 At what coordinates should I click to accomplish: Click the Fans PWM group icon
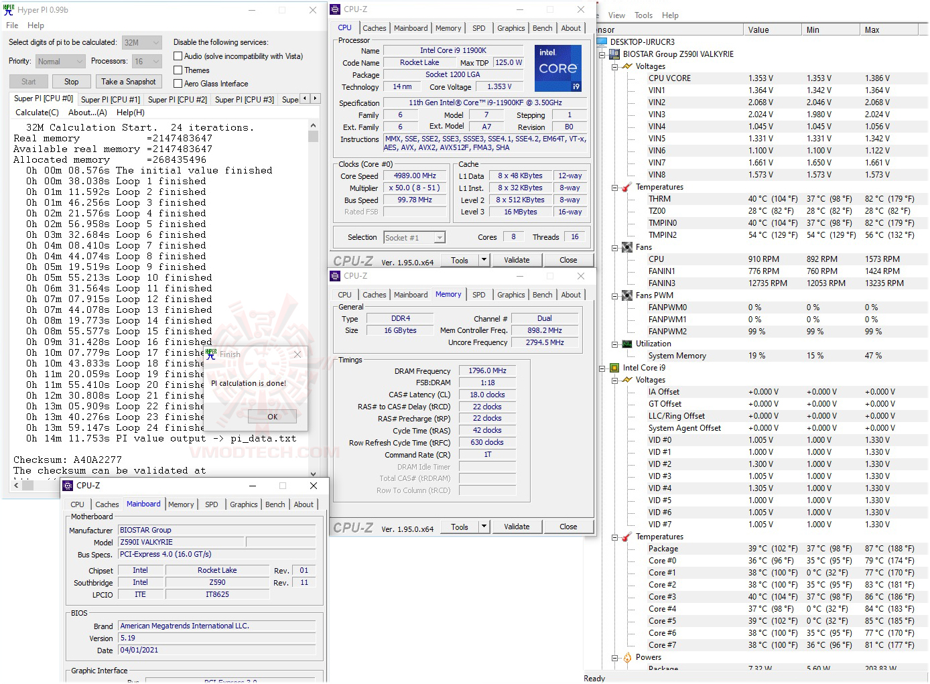point(627,295)
